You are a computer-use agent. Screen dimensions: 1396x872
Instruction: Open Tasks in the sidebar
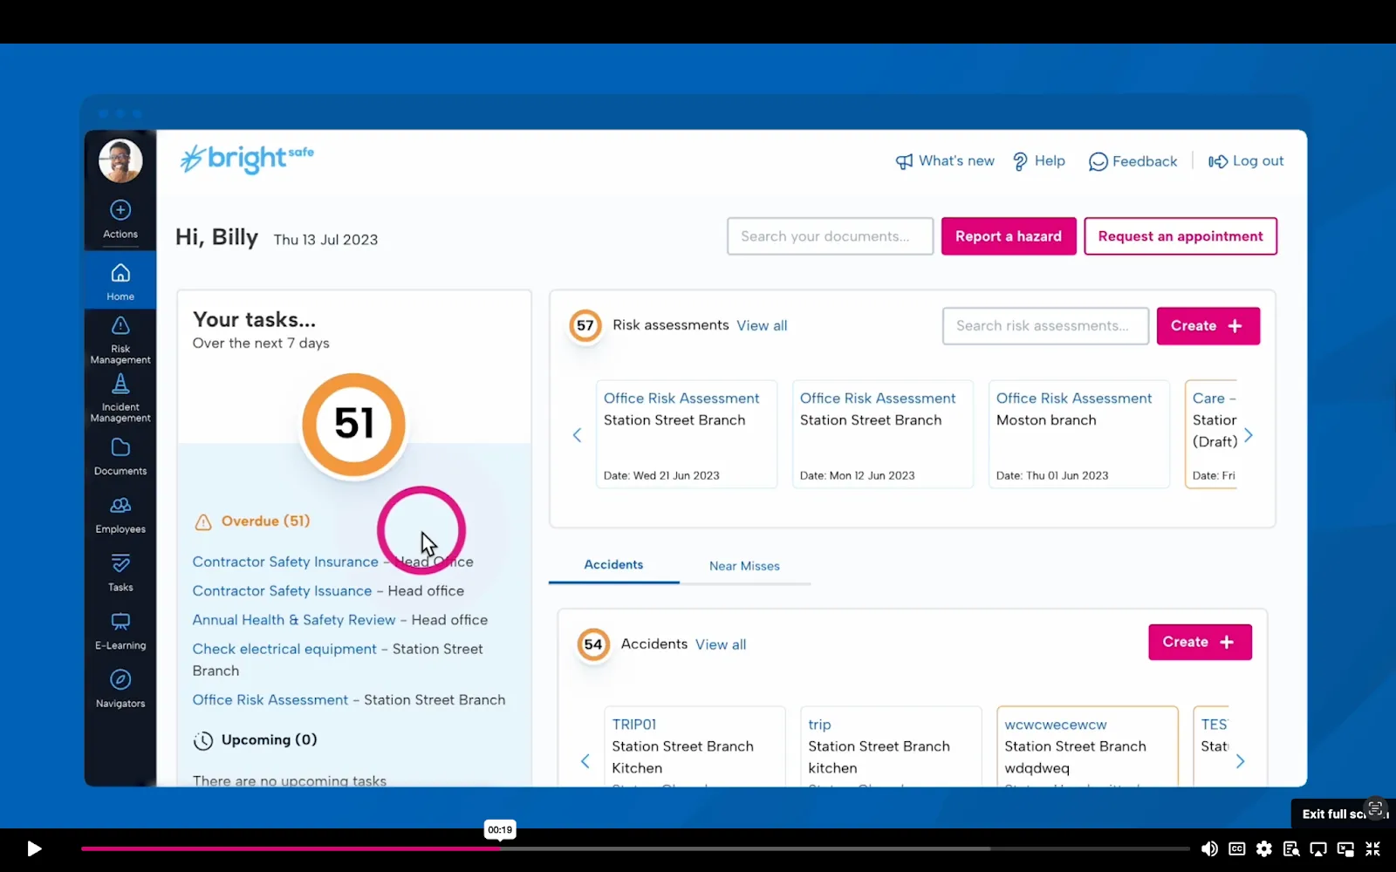coord(120,572)
